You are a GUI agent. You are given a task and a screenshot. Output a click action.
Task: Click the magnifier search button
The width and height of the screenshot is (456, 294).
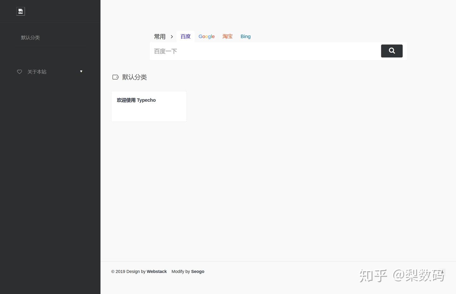[x=392, y=51]
